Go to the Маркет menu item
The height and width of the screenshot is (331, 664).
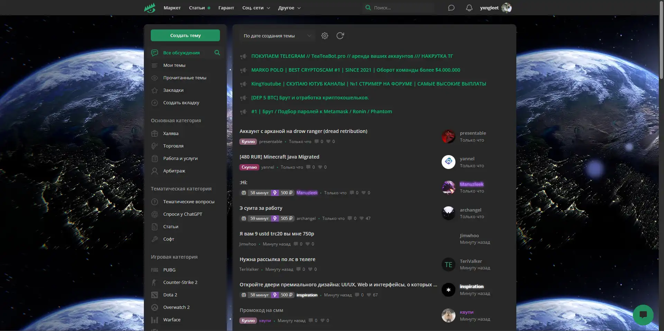click(x=172, y=8)
